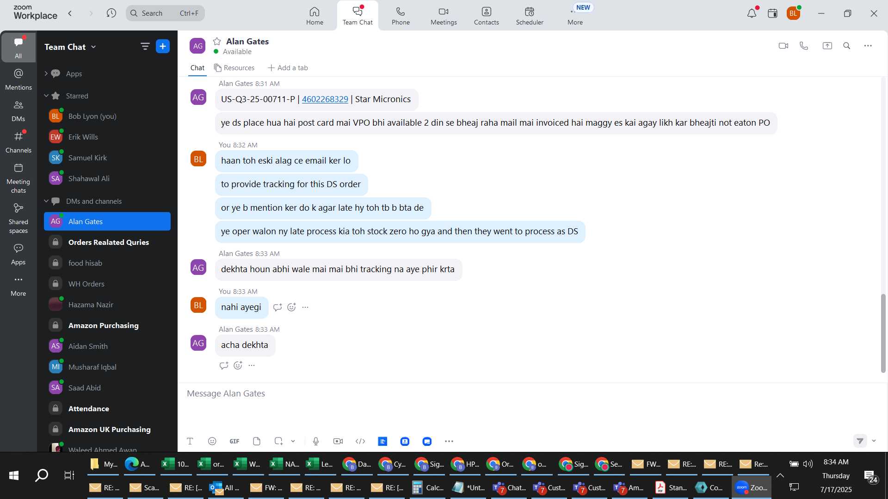This screenshot has height=499, width=888.
Task: Open DMs in left sidebar
Action: pos(18,111)
